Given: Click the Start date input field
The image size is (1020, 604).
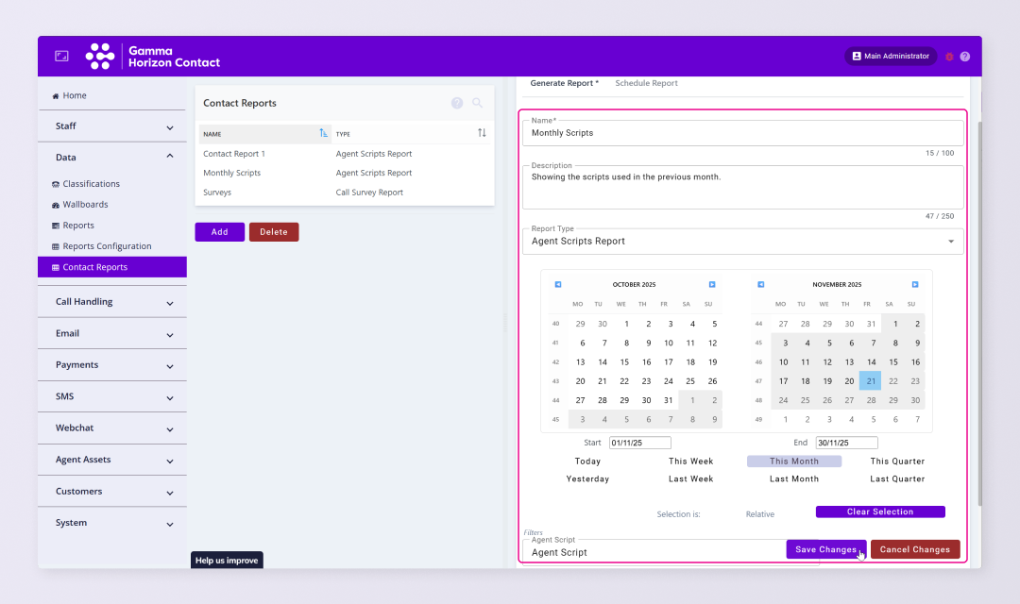Looking at the screenshot, I should [639, 443].
